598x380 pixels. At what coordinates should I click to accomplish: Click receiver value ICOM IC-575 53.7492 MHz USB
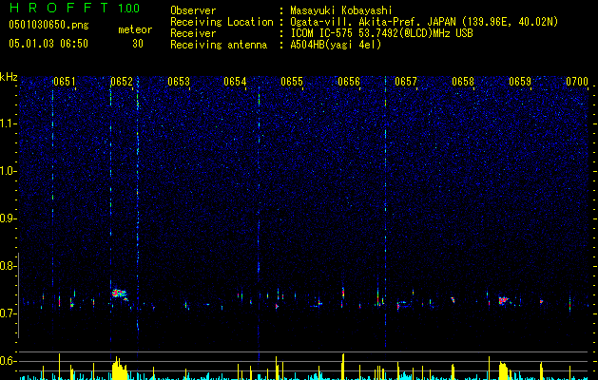381,33
